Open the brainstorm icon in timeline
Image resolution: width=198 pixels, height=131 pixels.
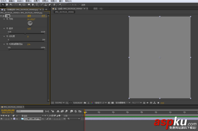72,111
